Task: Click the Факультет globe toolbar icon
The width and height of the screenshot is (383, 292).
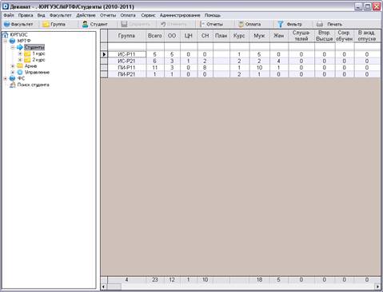Action: [6, 24]
